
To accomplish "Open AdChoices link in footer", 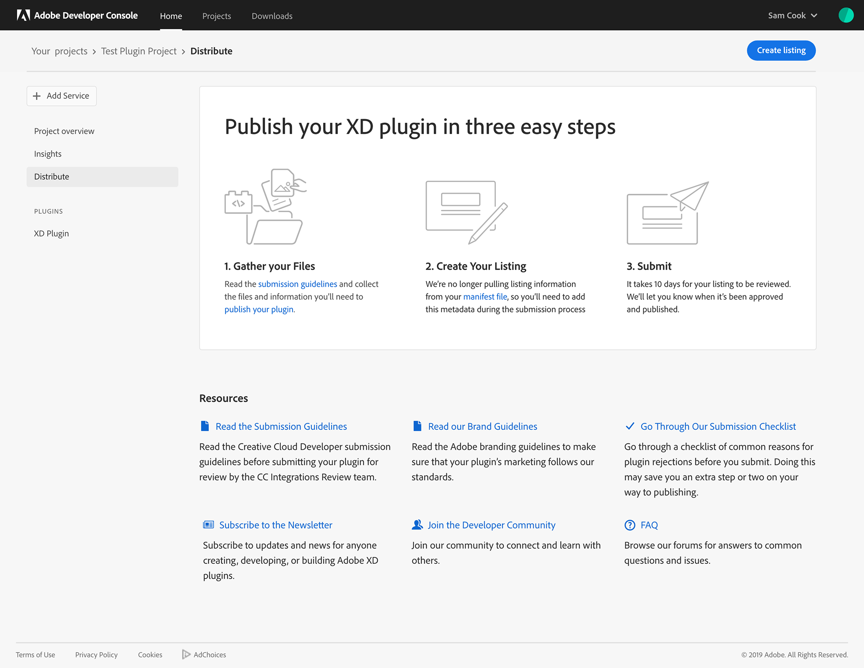I will click(210, 655).
